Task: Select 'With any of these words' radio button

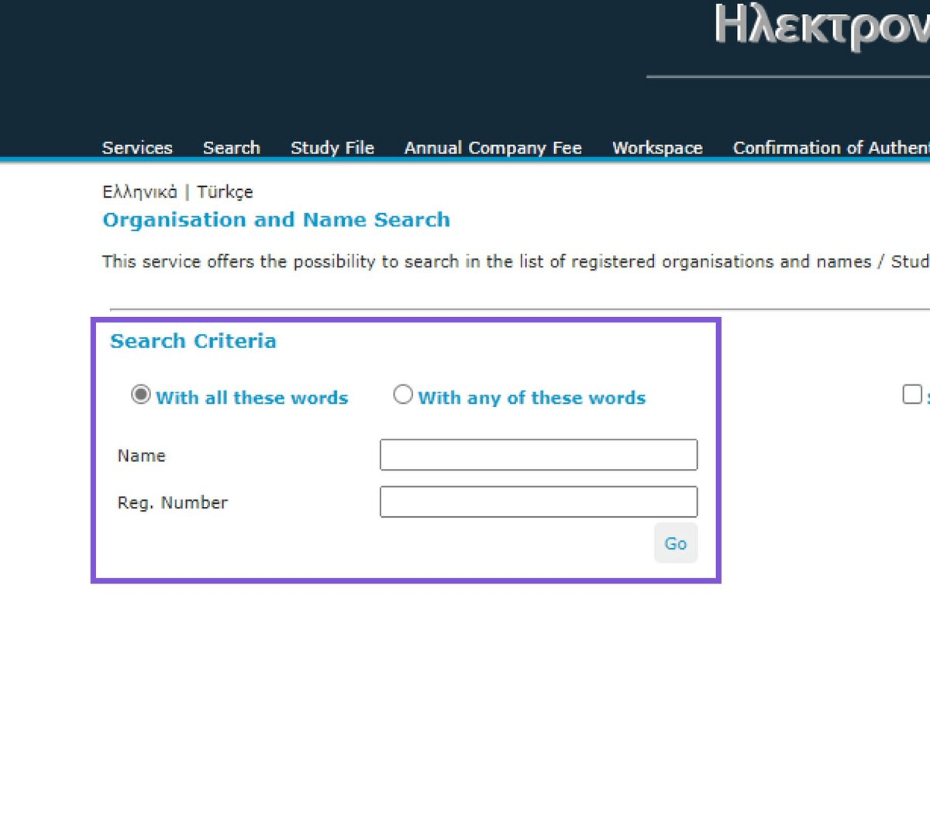Action: (403, 395)
